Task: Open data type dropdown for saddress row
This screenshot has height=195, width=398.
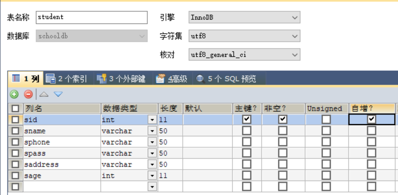Action: pyautogui.click(x=152, y=164)
